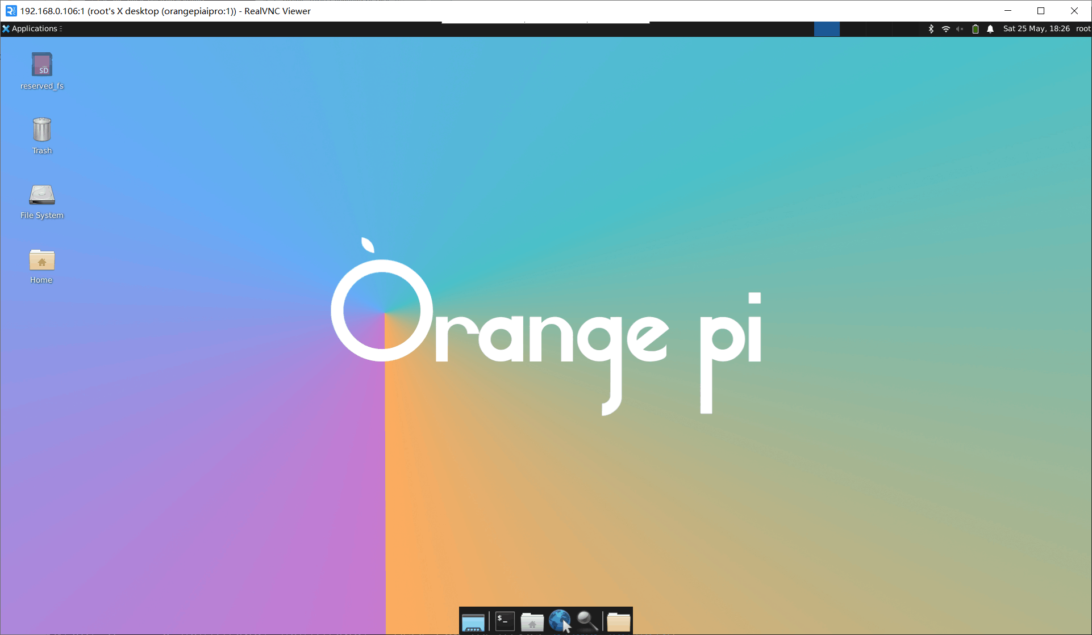Viewport: 1092px width, 635px height.
Task: Open the home file manager dock icon
Action: tap(532, 622)
